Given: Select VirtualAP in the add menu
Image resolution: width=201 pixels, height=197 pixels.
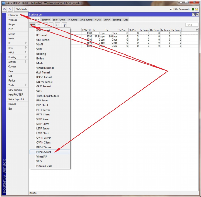Looking at the screenshot, I should 50,156.
